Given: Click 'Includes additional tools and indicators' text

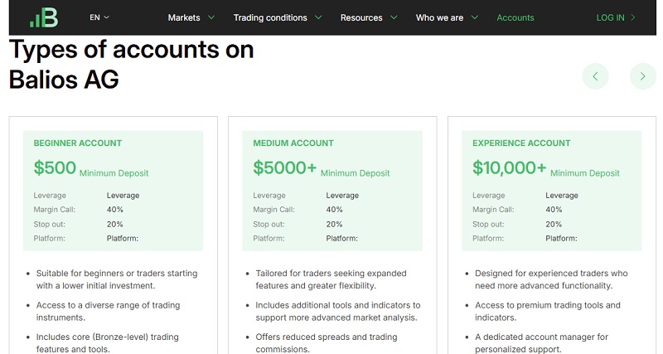Looking at the screenshot, I should click(x=338, y=311).
